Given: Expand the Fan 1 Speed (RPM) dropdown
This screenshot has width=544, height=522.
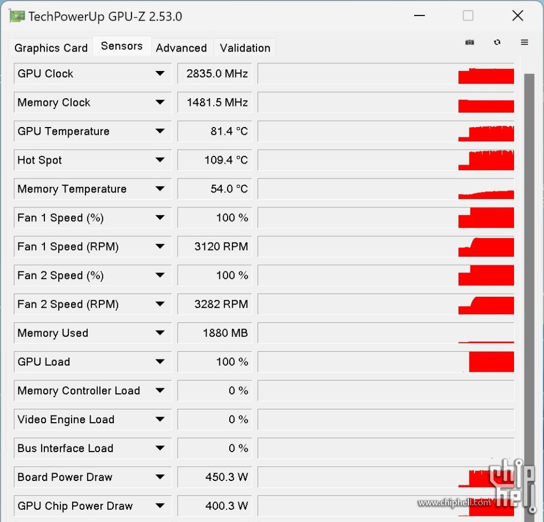Looking at the screenshot, I should tap(160, 246).
